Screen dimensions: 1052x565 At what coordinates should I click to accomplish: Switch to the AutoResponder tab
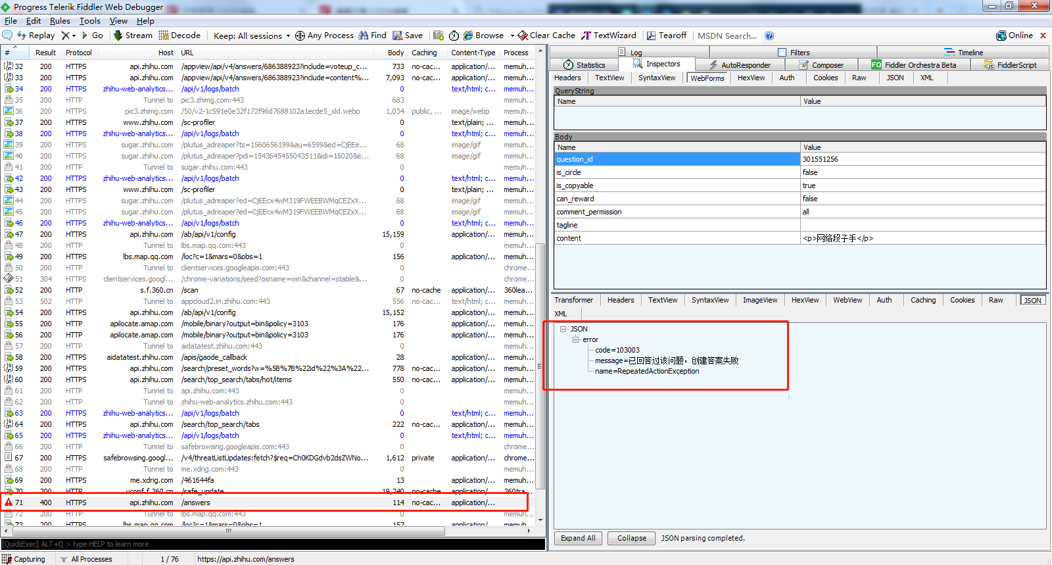point(740,64)
